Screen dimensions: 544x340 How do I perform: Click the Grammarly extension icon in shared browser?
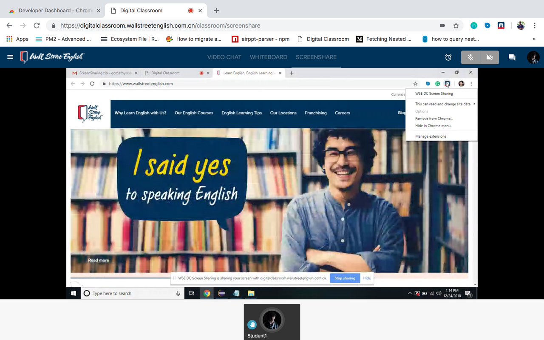click(x=437, y=84)
